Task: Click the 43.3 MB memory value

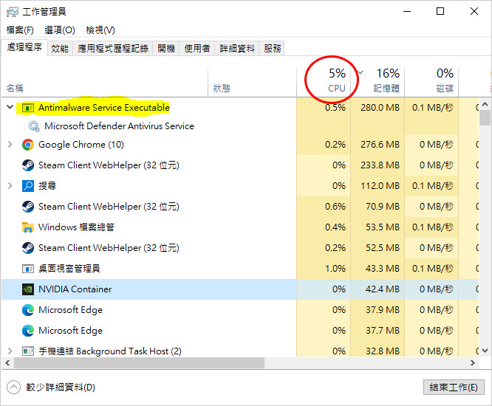Action: click(x=383, y=269)
